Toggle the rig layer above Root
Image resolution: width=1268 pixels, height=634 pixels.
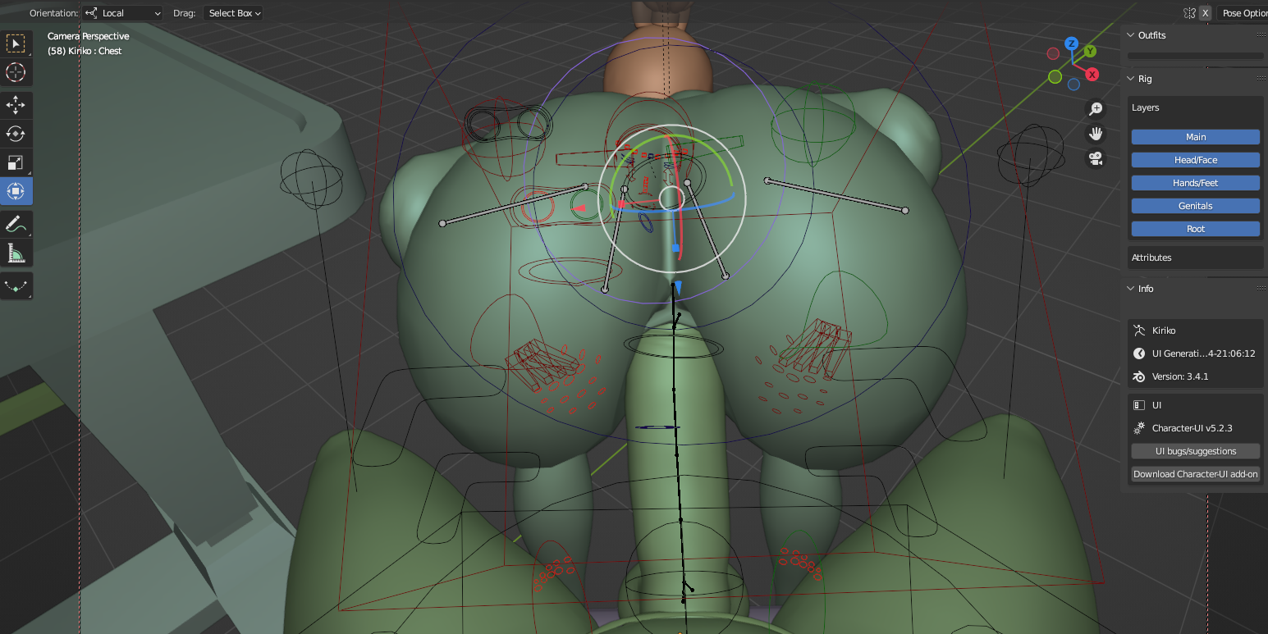(1196, 206)
